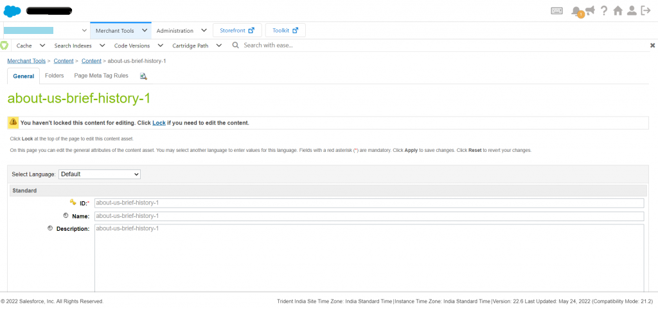Open help via question mark icon
The height and width of the screenshot is (309, 658).
(604, 11)
